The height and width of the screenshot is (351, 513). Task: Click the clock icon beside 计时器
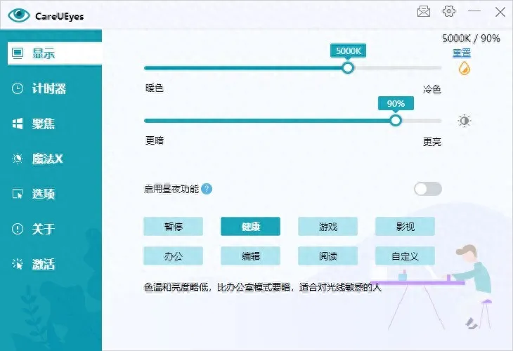click(18, 88)
